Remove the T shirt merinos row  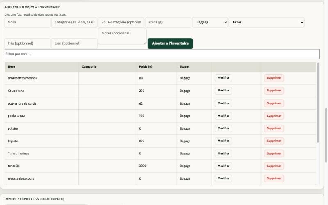274,153
